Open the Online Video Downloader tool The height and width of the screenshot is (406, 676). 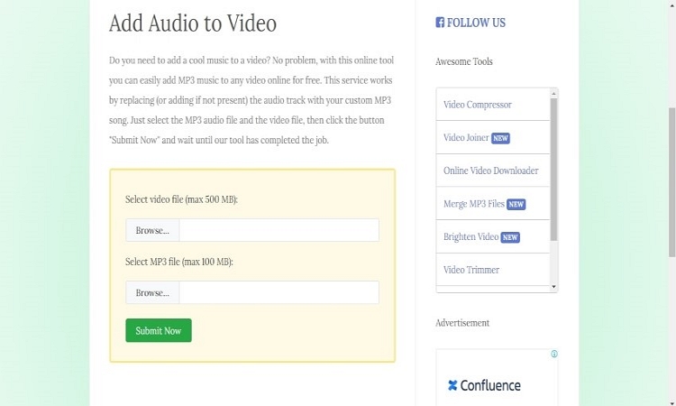click(490, 171)
